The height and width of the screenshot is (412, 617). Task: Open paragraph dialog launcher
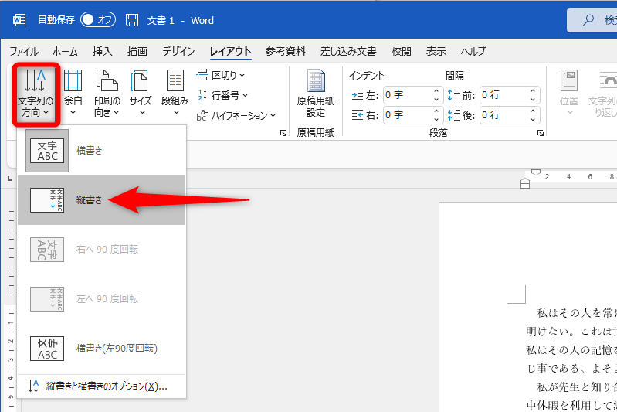[541, 133]
